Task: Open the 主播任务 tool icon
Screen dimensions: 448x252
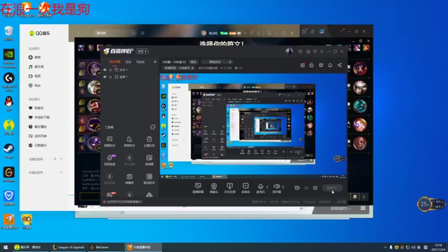Action: [149, 142]
